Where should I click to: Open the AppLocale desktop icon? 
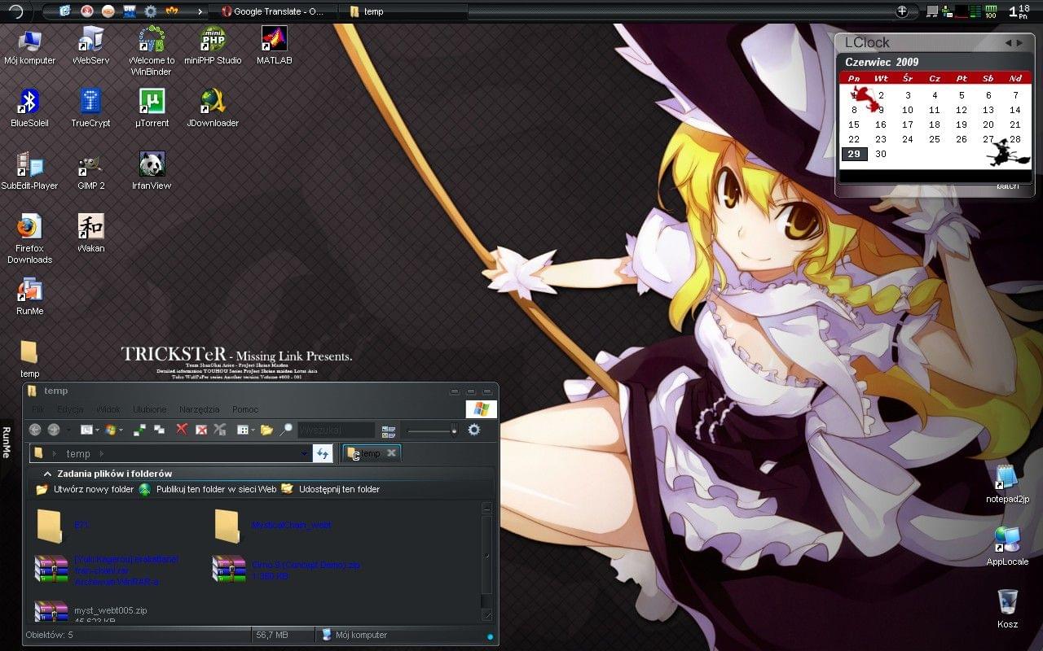click(1008, 547)
